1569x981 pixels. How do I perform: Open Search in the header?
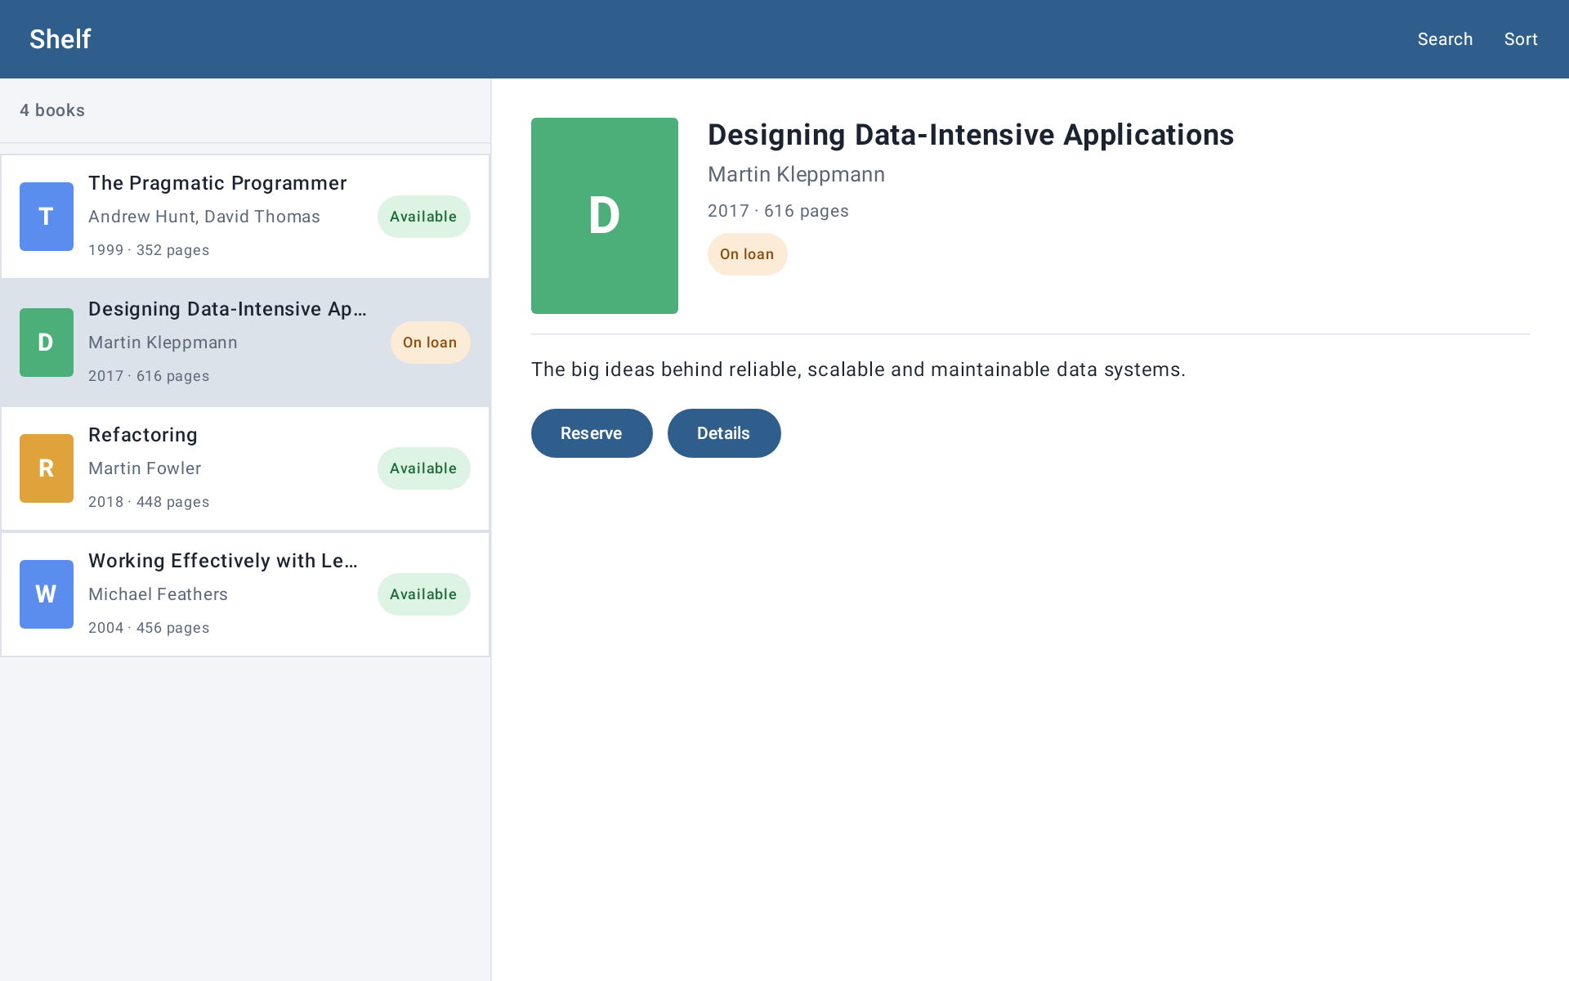[1445, 39]
